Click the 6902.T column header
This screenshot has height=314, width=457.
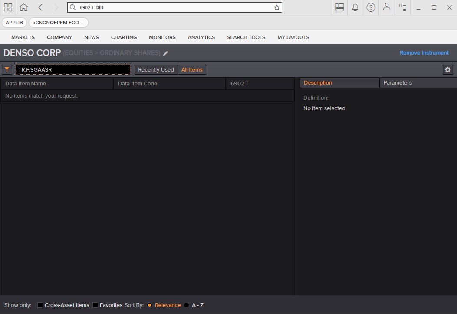click(x=260, y=84)
